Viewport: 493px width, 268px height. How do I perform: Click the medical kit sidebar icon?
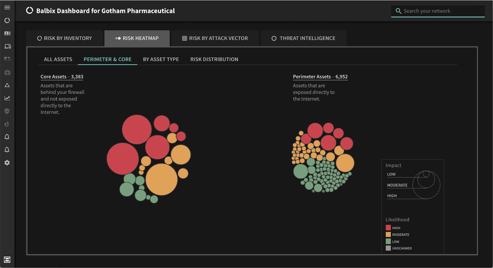point(7,72)
